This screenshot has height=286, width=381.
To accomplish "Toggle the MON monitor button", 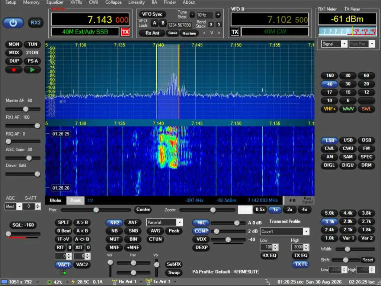I will tap(14, 44).
